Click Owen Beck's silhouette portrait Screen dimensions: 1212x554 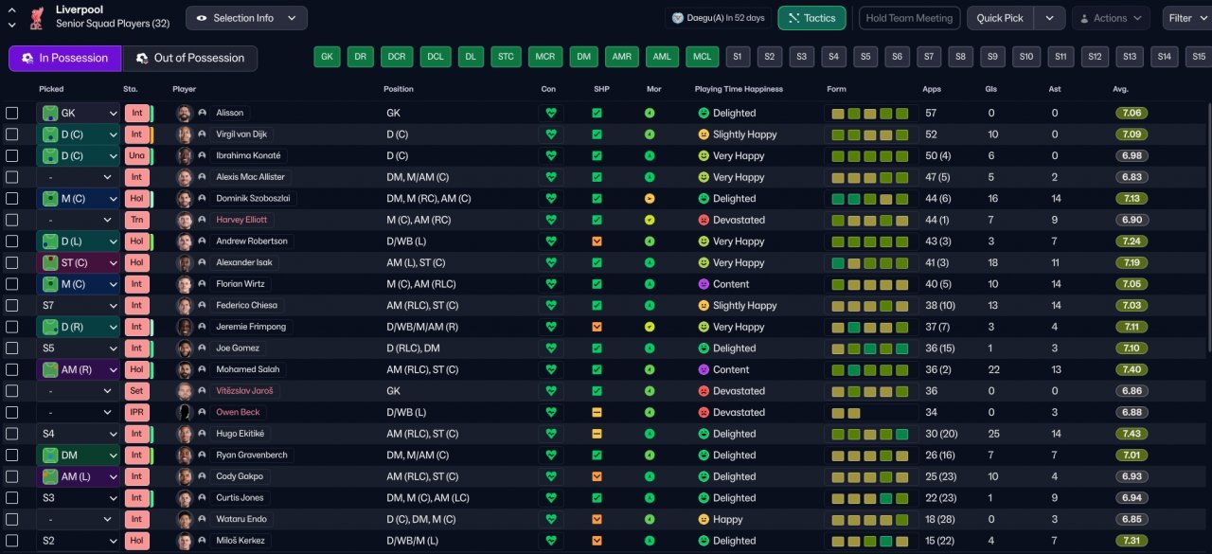[x=185, y=412]
